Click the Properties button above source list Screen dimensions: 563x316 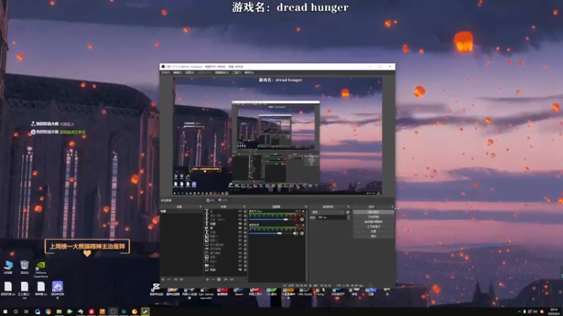coord(210,200)
